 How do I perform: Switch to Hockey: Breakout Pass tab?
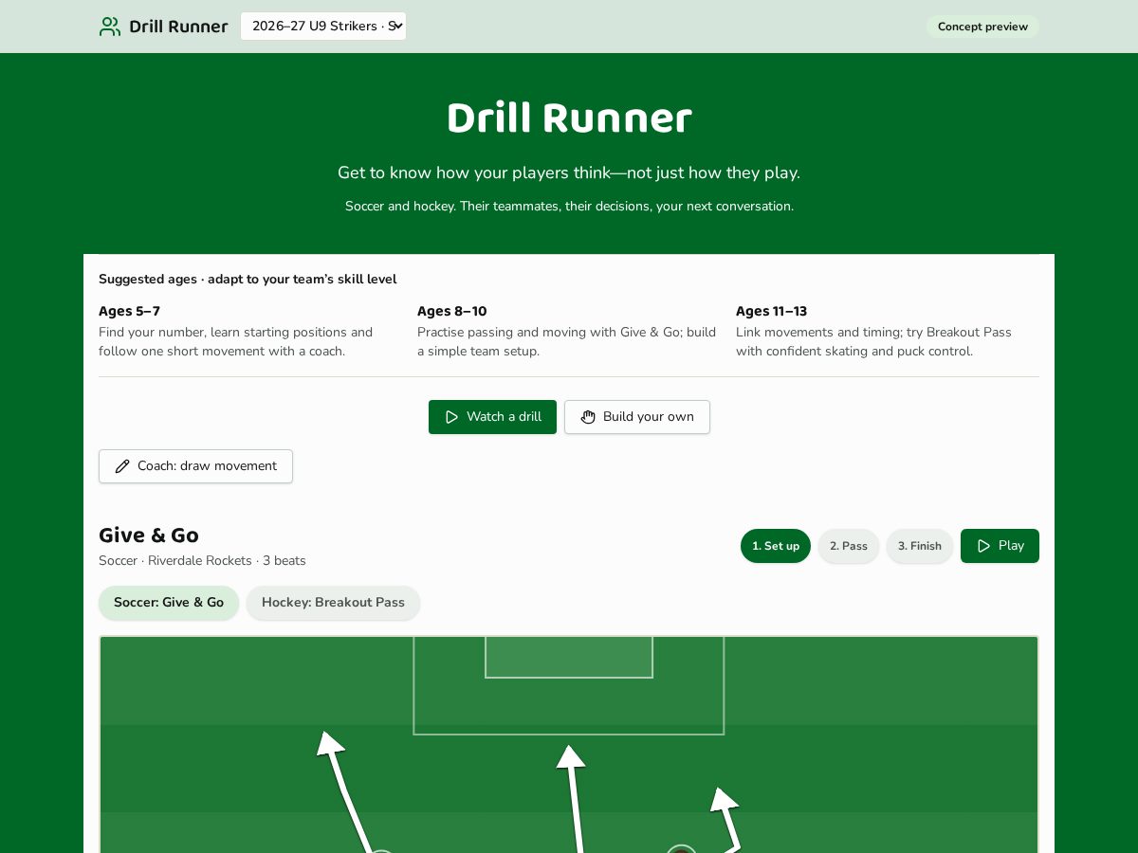333,603
